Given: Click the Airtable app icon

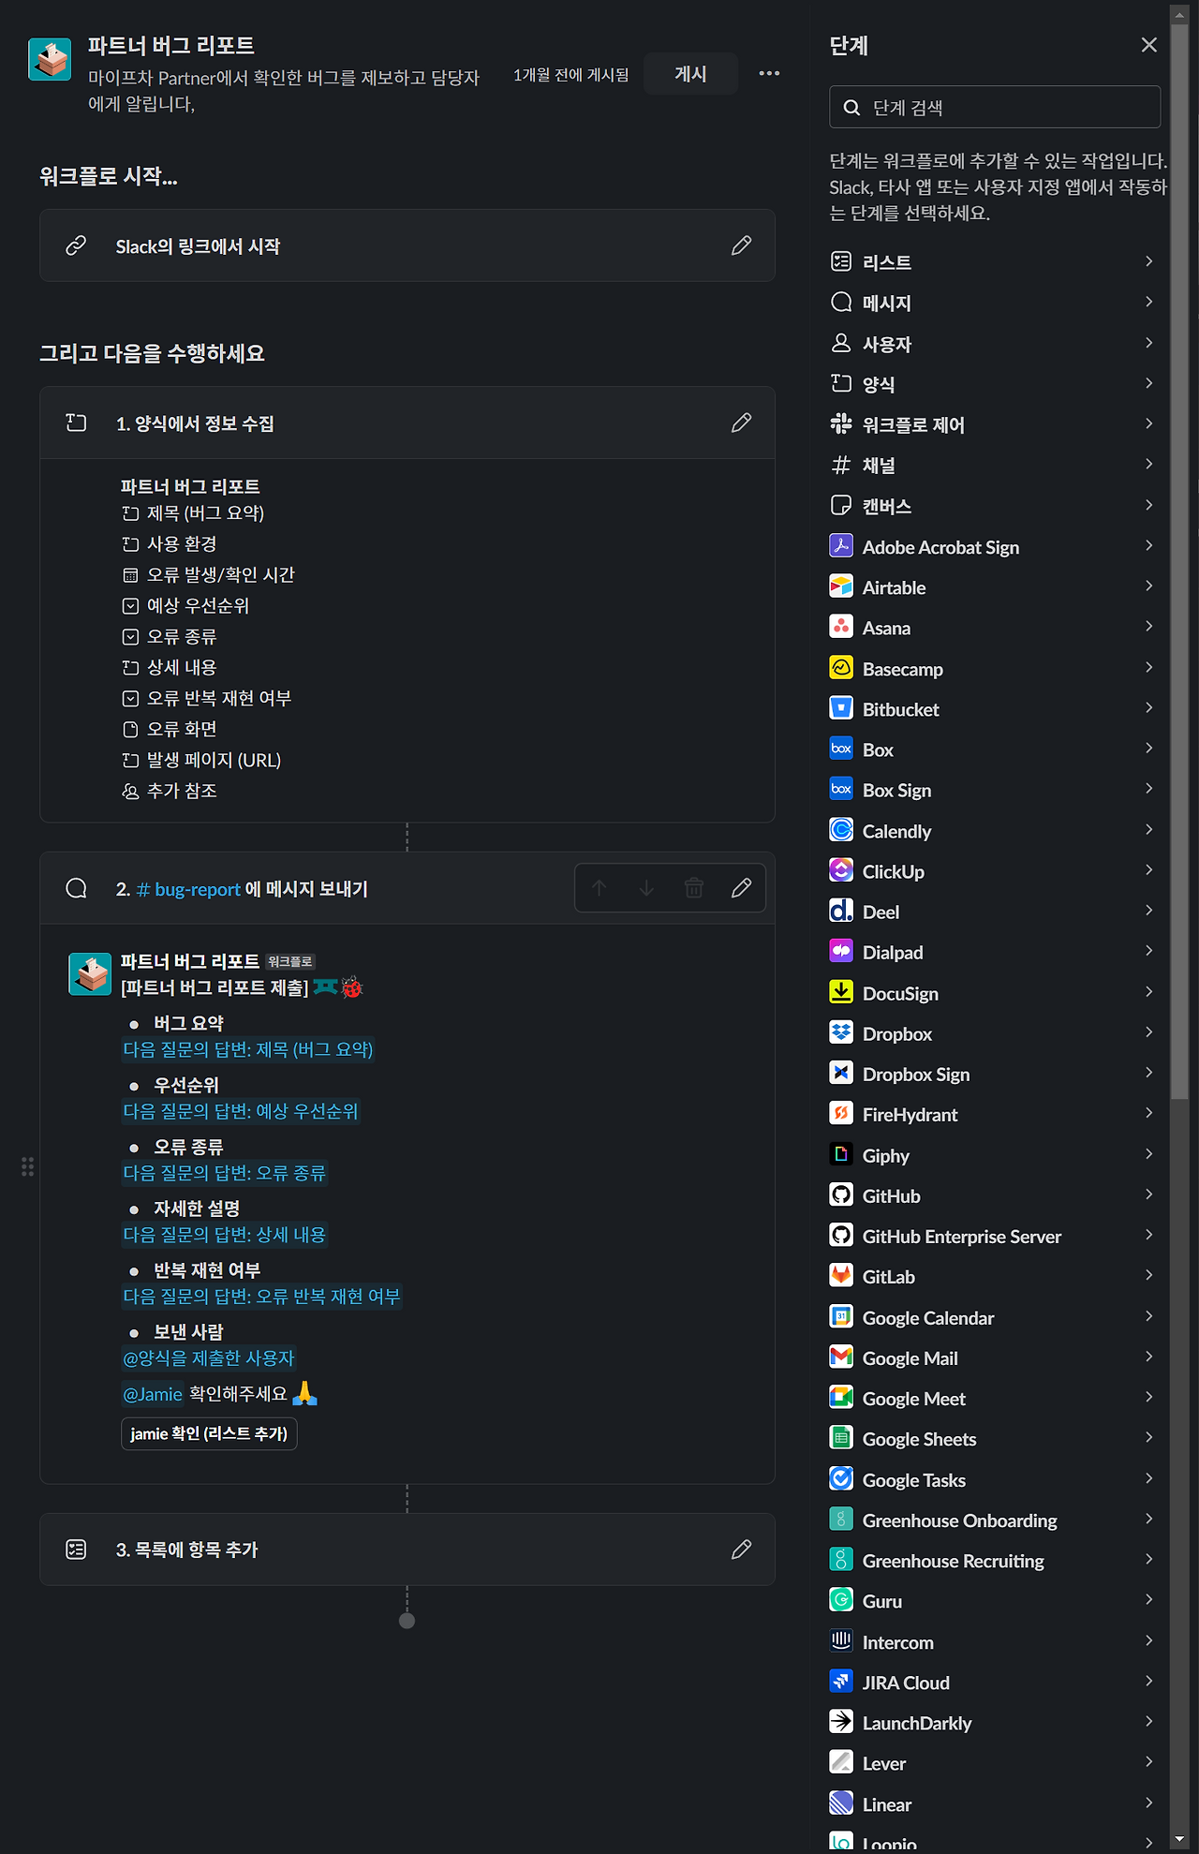Looking at the screenshot, I should point(841,586).
